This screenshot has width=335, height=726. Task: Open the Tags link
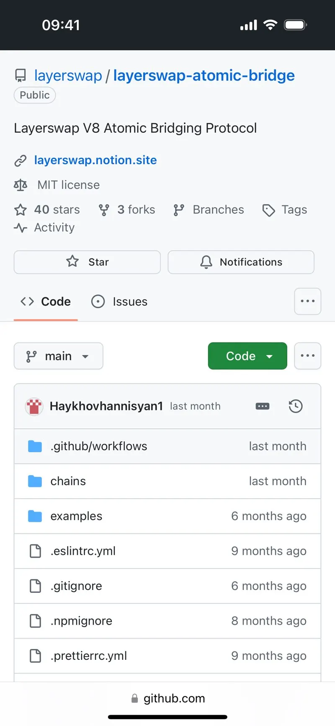pos(294,209)
